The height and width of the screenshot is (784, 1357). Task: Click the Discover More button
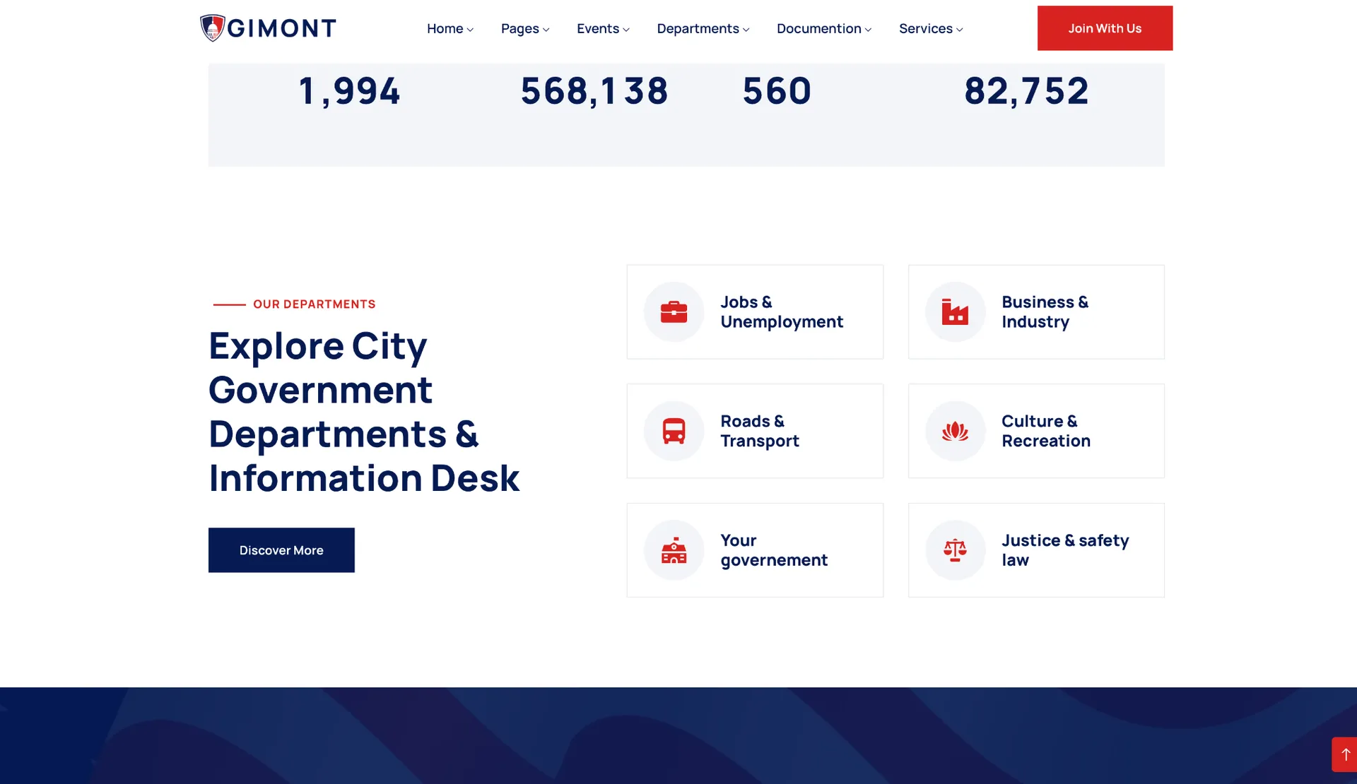click(281, 550)
